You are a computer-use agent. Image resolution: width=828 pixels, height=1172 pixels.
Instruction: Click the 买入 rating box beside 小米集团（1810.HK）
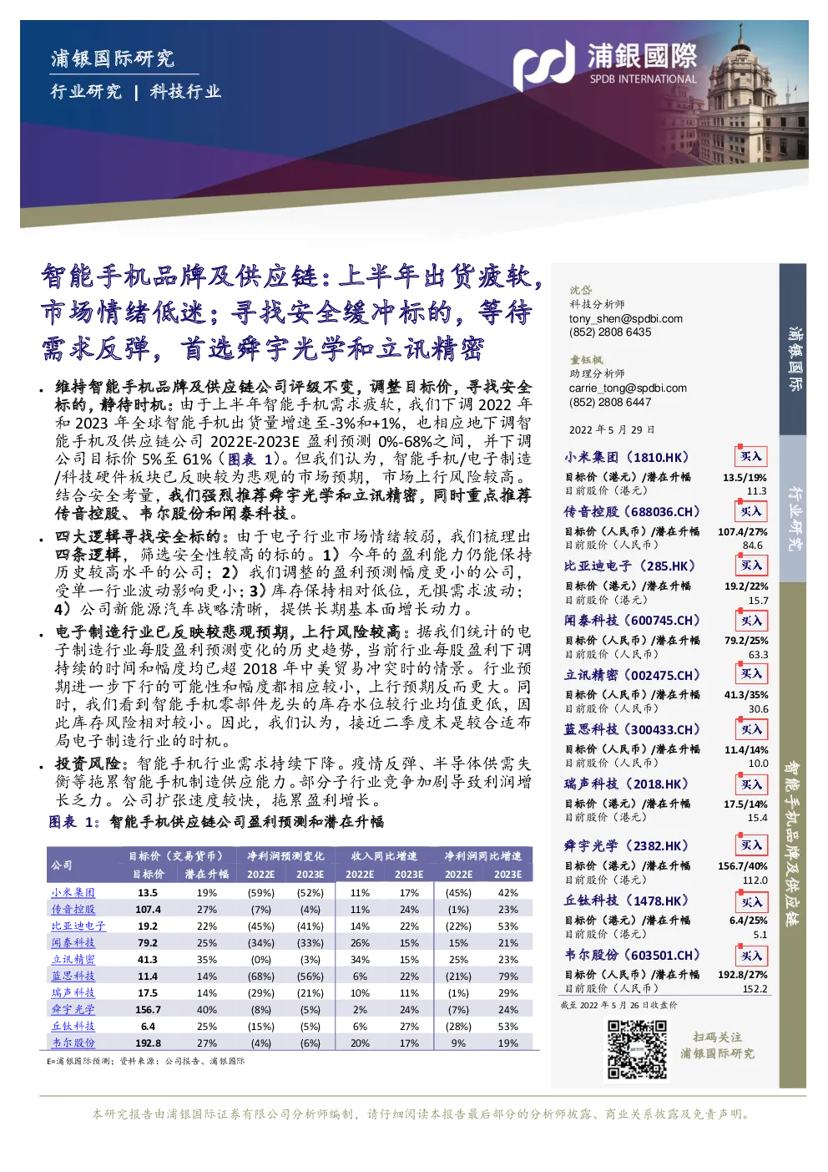pyautogui.click(x=750, y=457)
